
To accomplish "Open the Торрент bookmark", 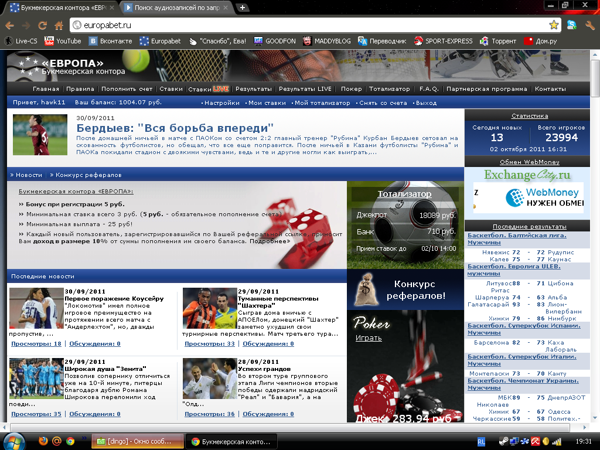I will tap(498, 41).
